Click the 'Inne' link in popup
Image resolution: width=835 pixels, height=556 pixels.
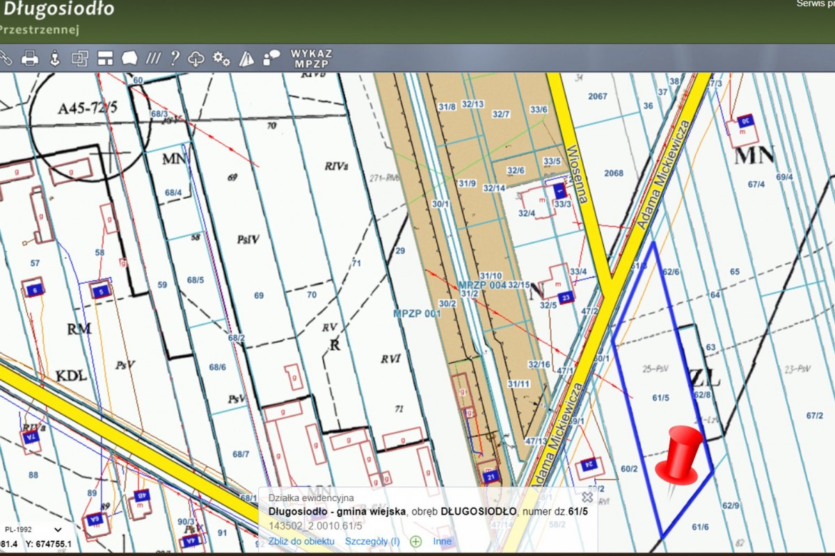442,541
